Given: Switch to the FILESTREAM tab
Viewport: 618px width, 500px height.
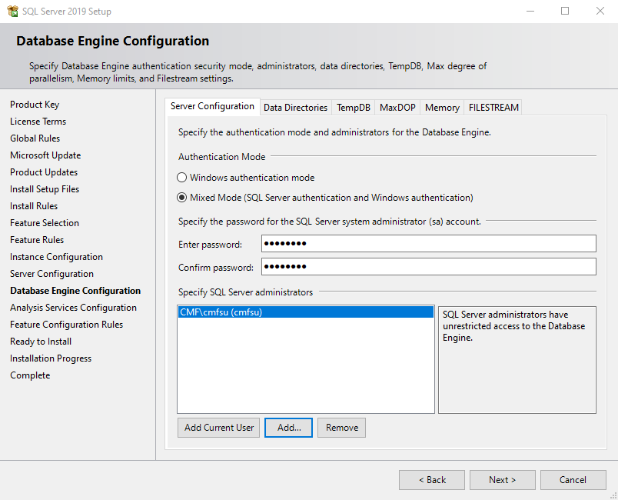Looking at the screenshot, I should click(x=493, y=108).
